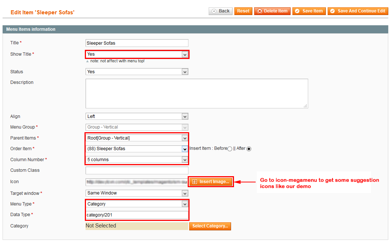Expand the Parent Items dropdown
The height and width of the screenshot is (241, 389).
pyautogui.click(x=137, y=138)
